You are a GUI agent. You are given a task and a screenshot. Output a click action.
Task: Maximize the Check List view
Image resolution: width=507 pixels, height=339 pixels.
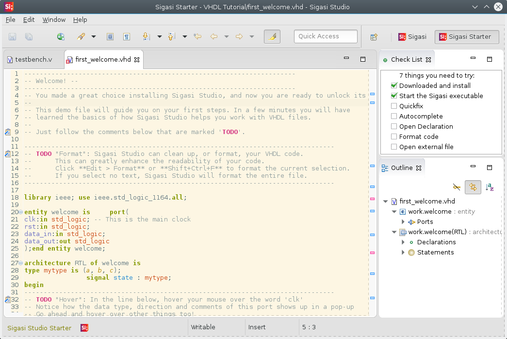coord(490,59)
